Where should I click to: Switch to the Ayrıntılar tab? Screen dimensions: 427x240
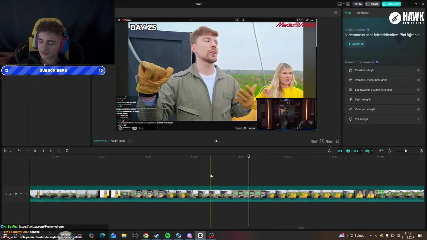coord(363,13)
